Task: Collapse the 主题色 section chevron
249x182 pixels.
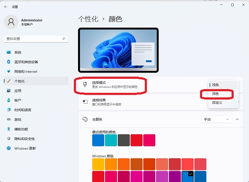Action: [237, 119]
